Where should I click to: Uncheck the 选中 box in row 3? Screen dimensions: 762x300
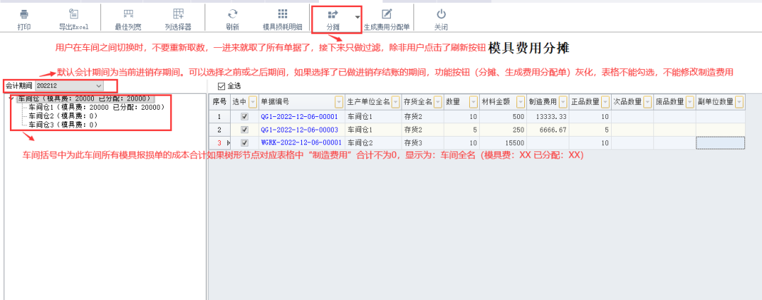pos(244,142)
